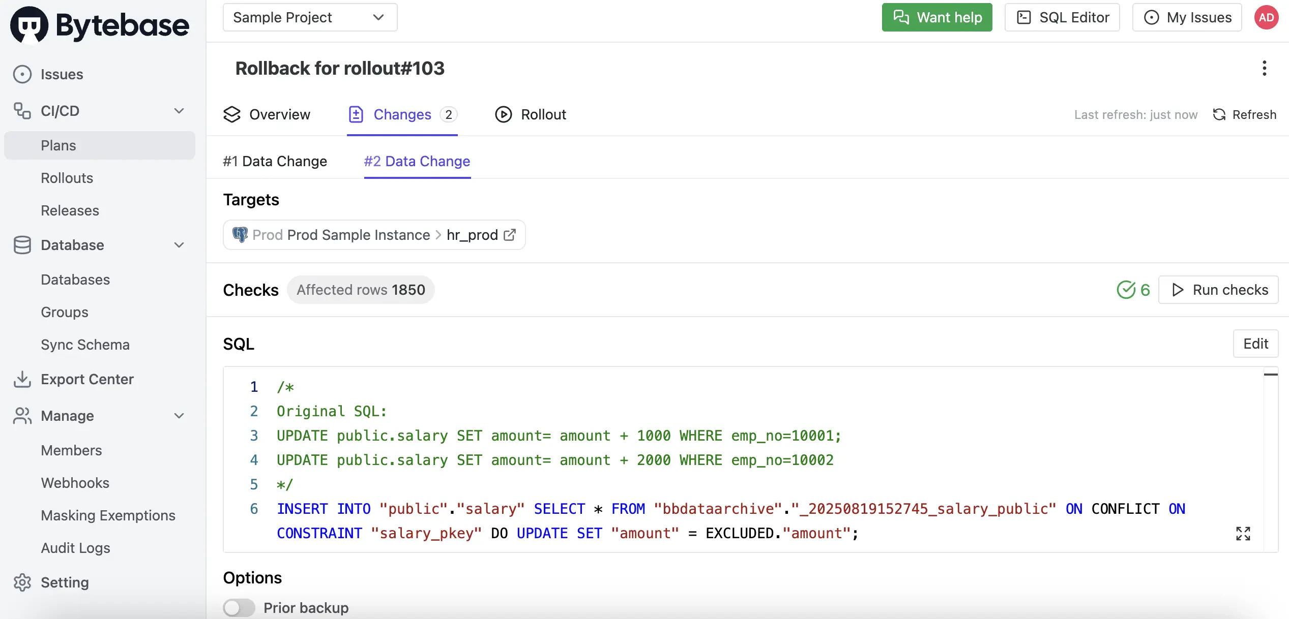Screen dimensions: 1289x619
Task: Collapse the Manage sidebar section
Action: coord(179,416)
